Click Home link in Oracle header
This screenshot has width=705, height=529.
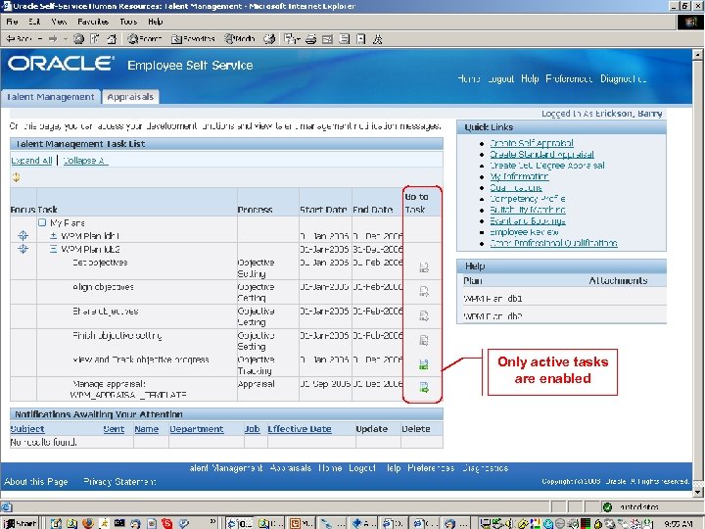[469, 78]
